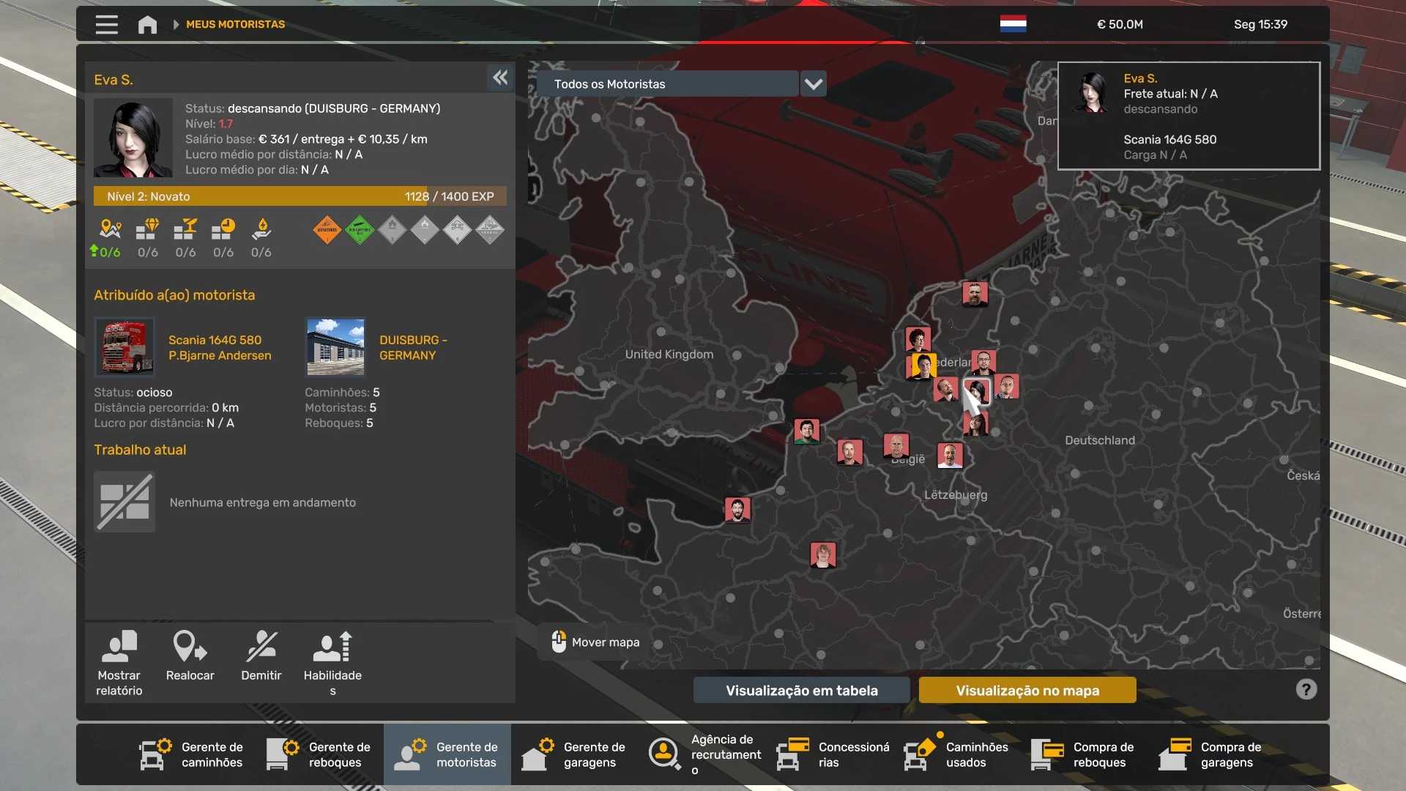Click DUISBURG - GERMANY garage link

pyautogui.click(x=412, y=347)
